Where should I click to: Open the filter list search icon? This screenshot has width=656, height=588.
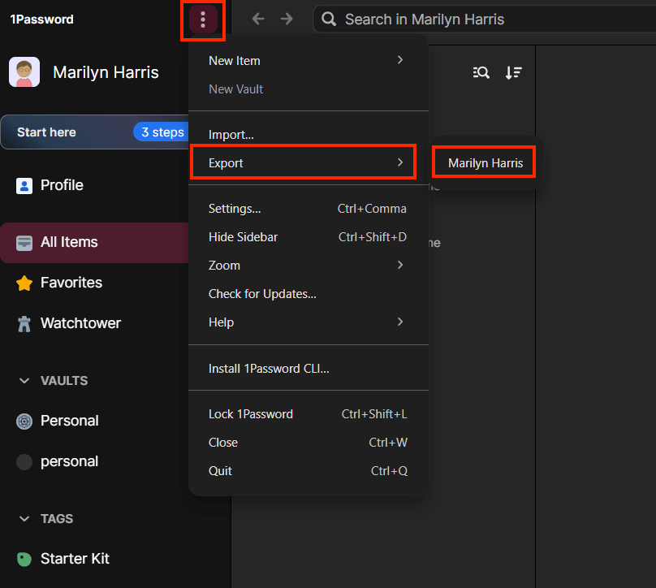click(481, 72)
